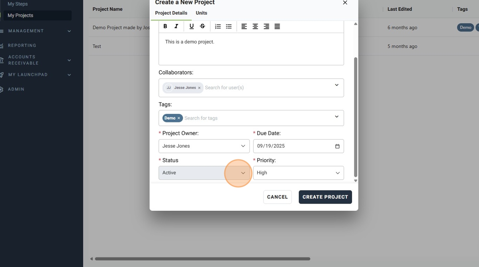Sort by Project Name column header

[x=107, y=9]
